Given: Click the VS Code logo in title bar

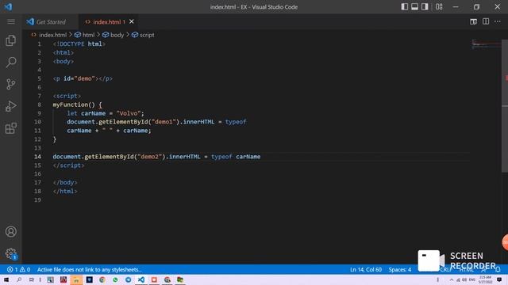Looking at the screenshot, I should (x=8, y=7).
